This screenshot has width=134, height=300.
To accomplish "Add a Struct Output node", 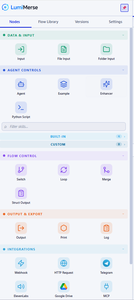I will pos(21,193).
